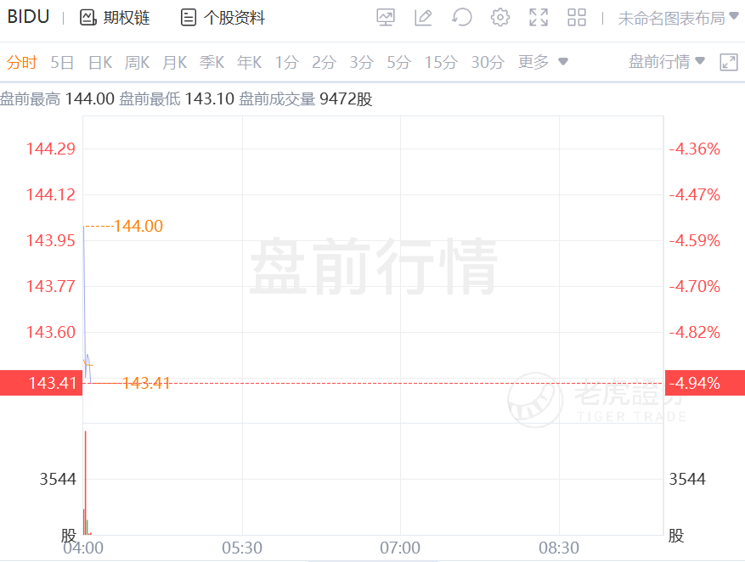This screenshot has height=562, width=745.
Task: Toggle fullscreen with the expand arrows icon
Action: (539, 18)
